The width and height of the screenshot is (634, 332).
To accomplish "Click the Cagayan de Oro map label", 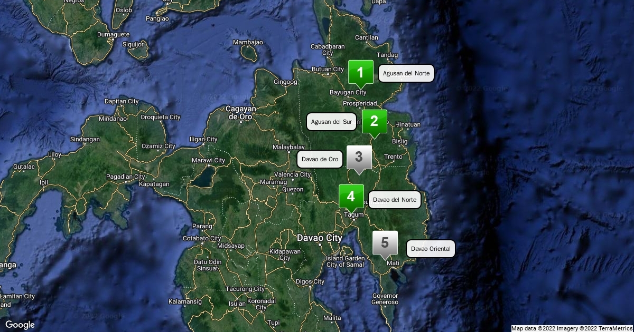I will tap(241, 112).
